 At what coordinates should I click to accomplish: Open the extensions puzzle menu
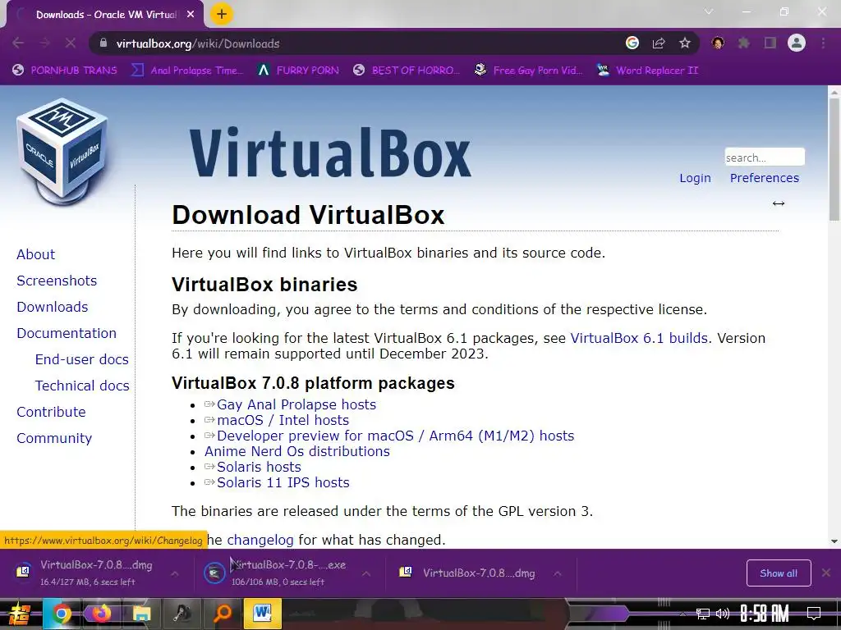click(744, 43)
